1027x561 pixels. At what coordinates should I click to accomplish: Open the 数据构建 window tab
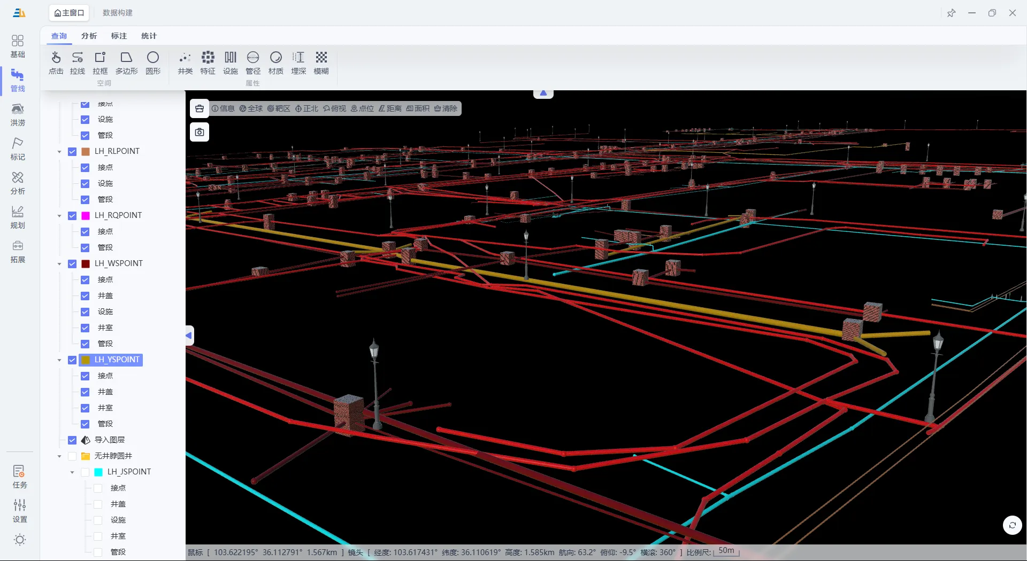coord(117,13)
